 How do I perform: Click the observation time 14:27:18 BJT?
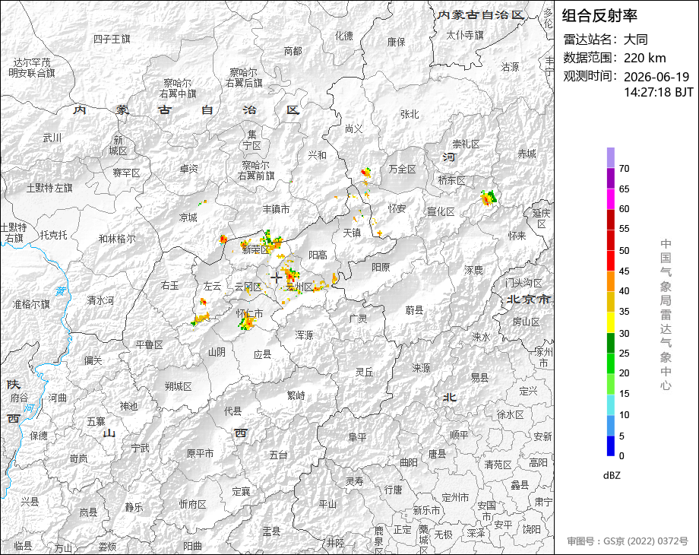pyautogui.click(x=659, y=92)
